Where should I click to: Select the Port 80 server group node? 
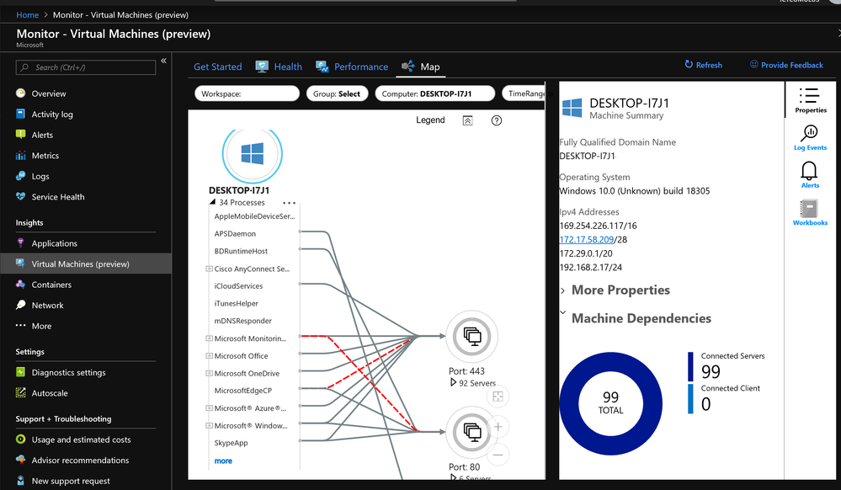point(472,432)
